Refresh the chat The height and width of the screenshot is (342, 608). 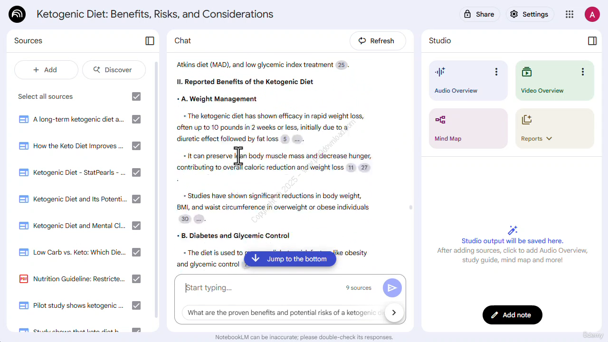point(378,41)
